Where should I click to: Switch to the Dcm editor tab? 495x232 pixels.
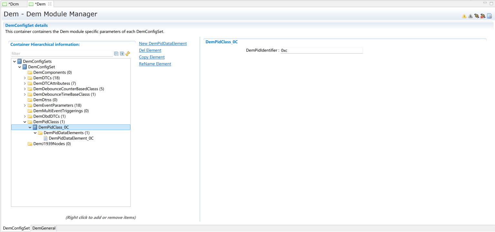[x=13, y=4]
